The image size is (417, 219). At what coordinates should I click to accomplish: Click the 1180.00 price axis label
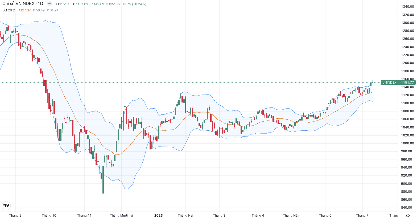(407, 71)
